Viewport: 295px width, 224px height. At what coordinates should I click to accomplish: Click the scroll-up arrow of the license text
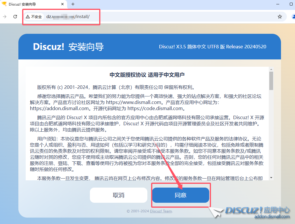tap(271, 69)
